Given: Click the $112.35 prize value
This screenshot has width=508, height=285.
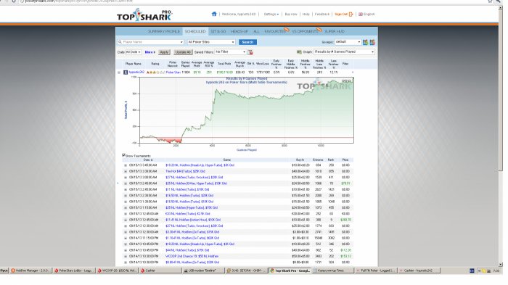Looking at the screenshot, I should pos(345,250).
